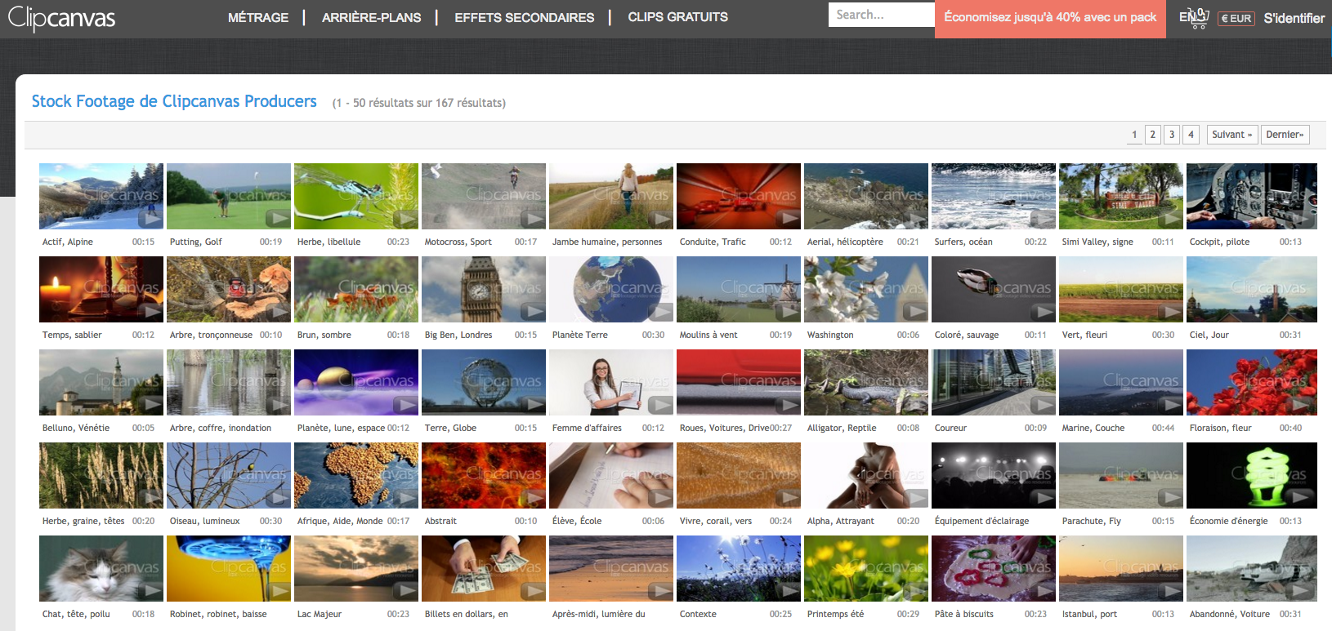Click the Brun, sombre caption
This screenshot has width=1332, height=631.
[x=324, y=335]
